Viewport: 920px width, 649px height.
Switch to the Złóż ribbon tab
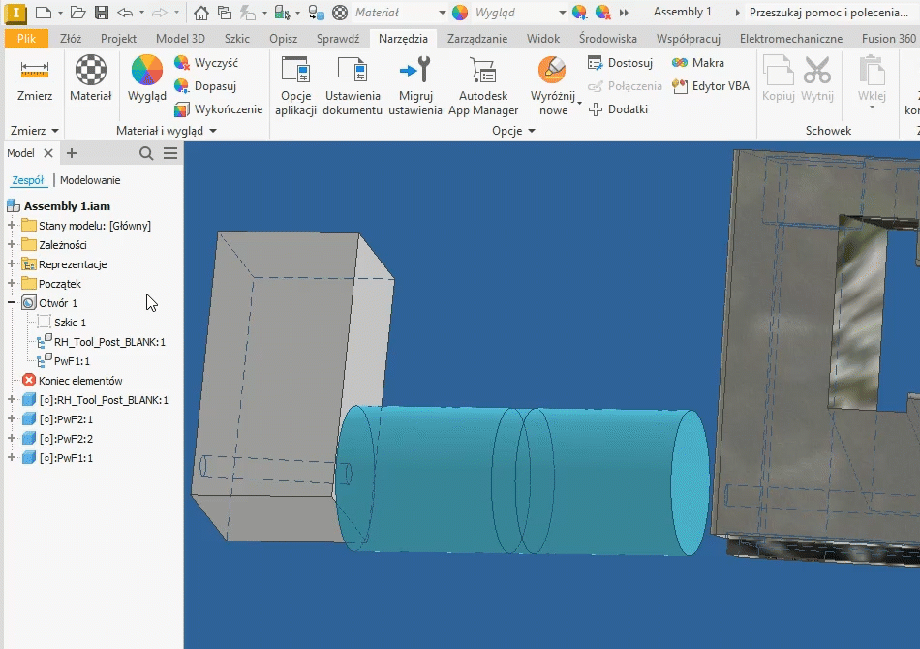coord(71,39)
